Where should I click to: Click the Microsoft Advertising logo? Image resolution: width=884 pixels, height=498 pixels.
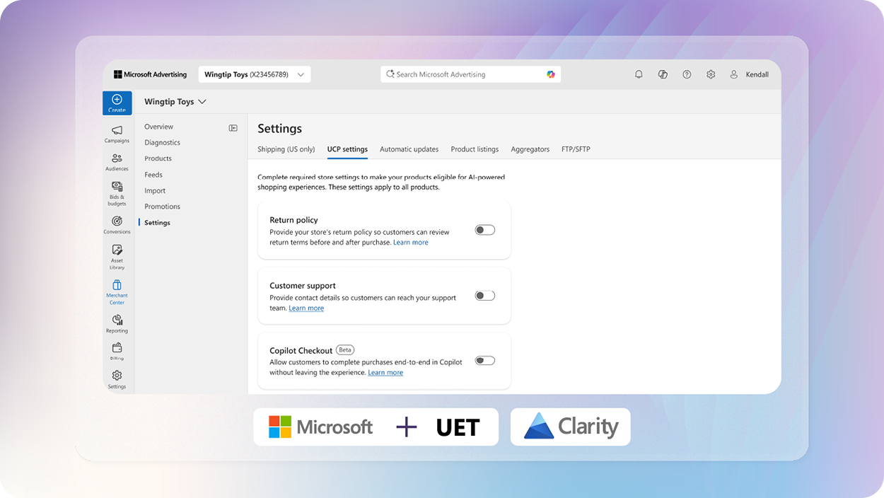tap(150, 74)
